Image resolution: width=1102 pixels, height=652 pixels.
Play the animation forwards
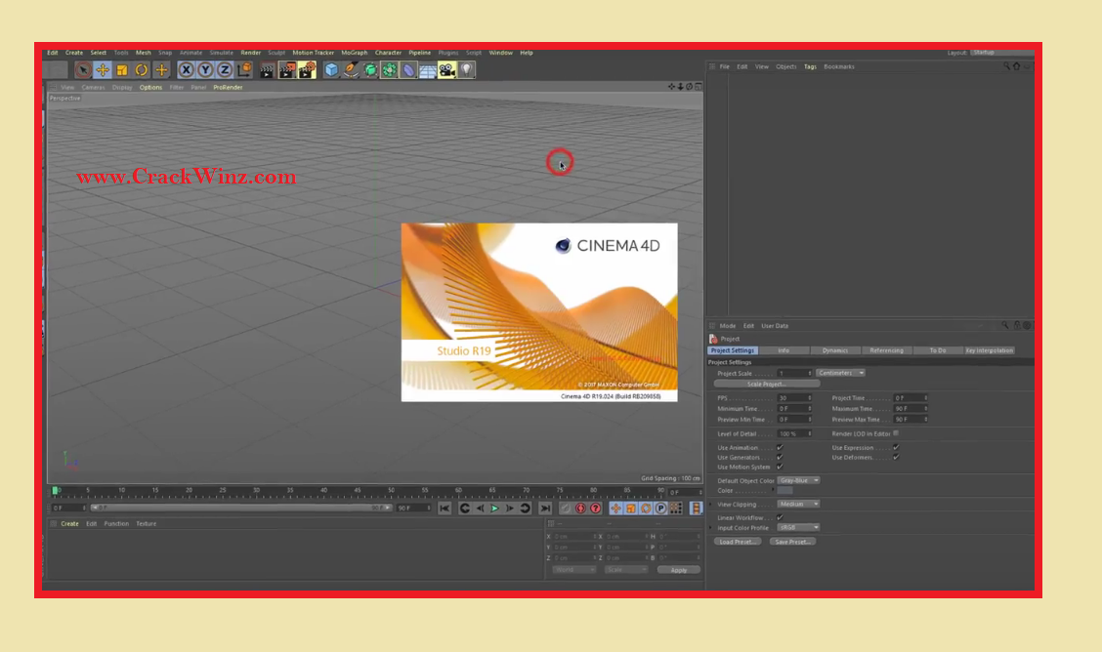click(494, 509)
